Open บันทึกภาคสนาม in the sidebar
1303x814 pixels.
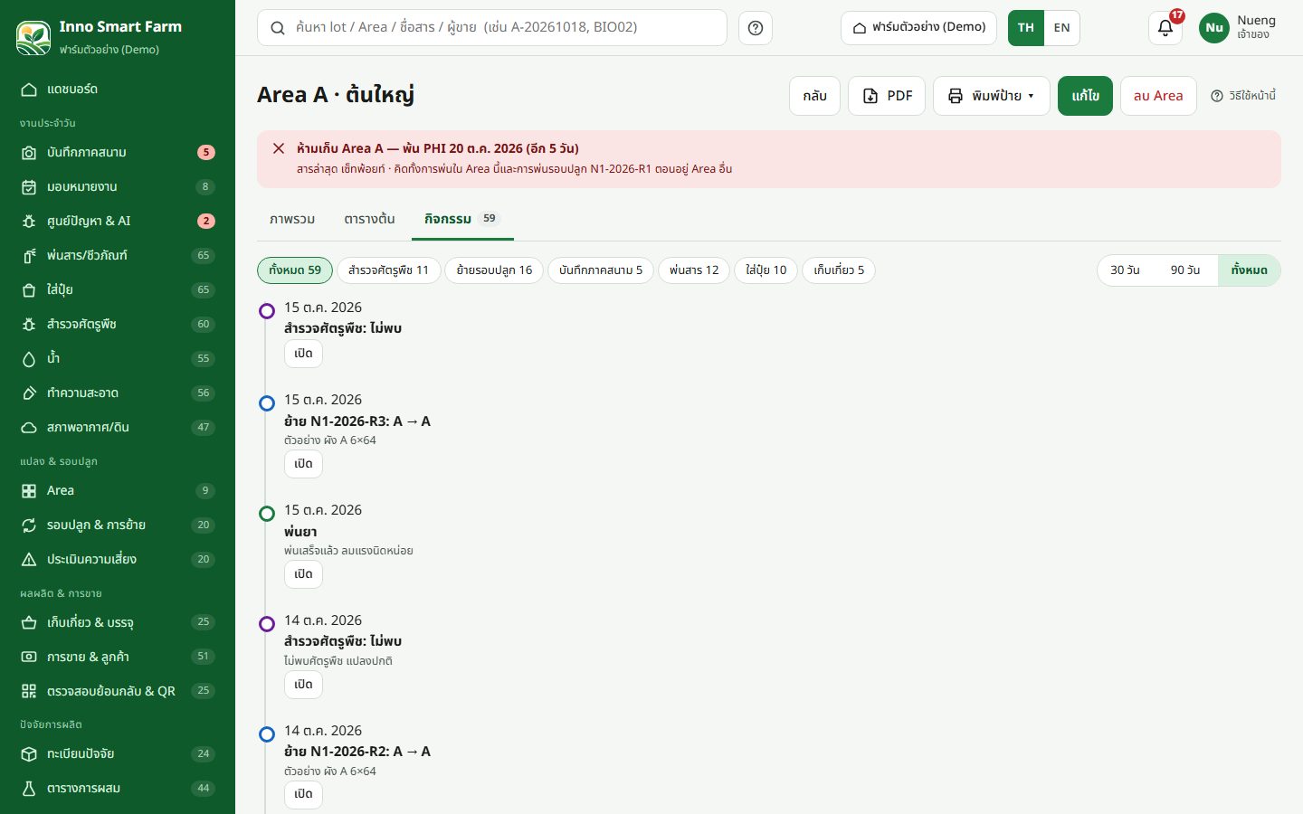118,153
